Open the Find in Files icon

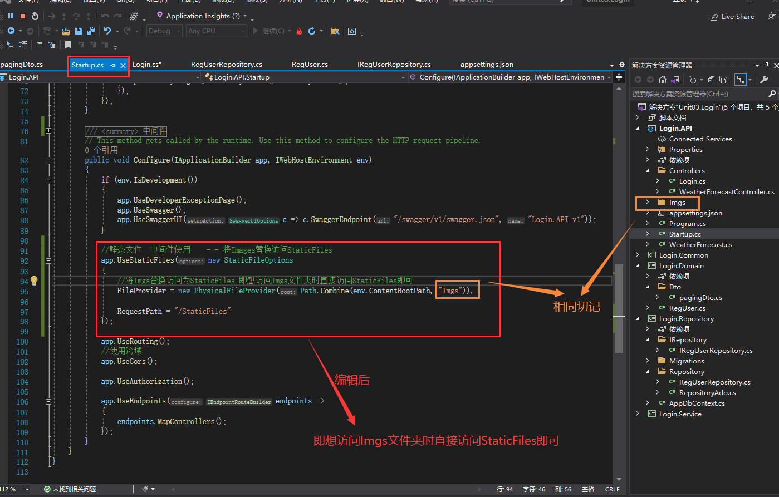(x=335, y=31)
